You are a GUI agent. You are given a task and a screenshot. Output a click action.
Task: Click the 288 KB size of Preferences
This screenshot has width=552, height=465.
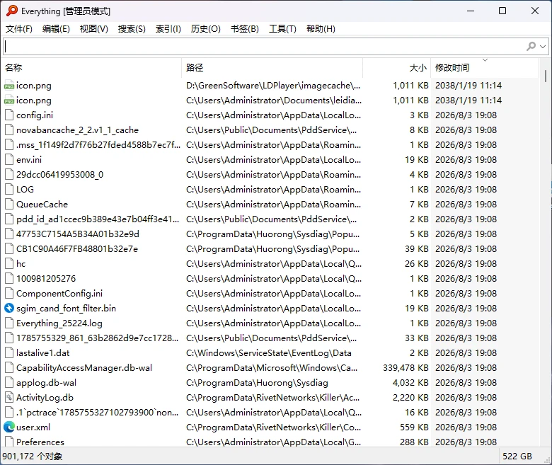click(414, 442)
